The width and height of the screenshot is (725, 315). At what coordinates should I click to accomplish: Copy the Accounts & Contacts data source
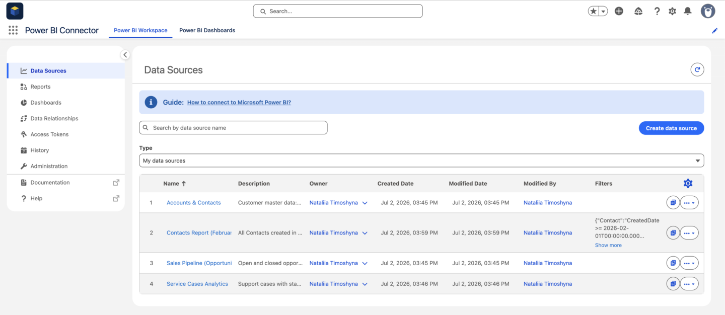tap(673, 203)
